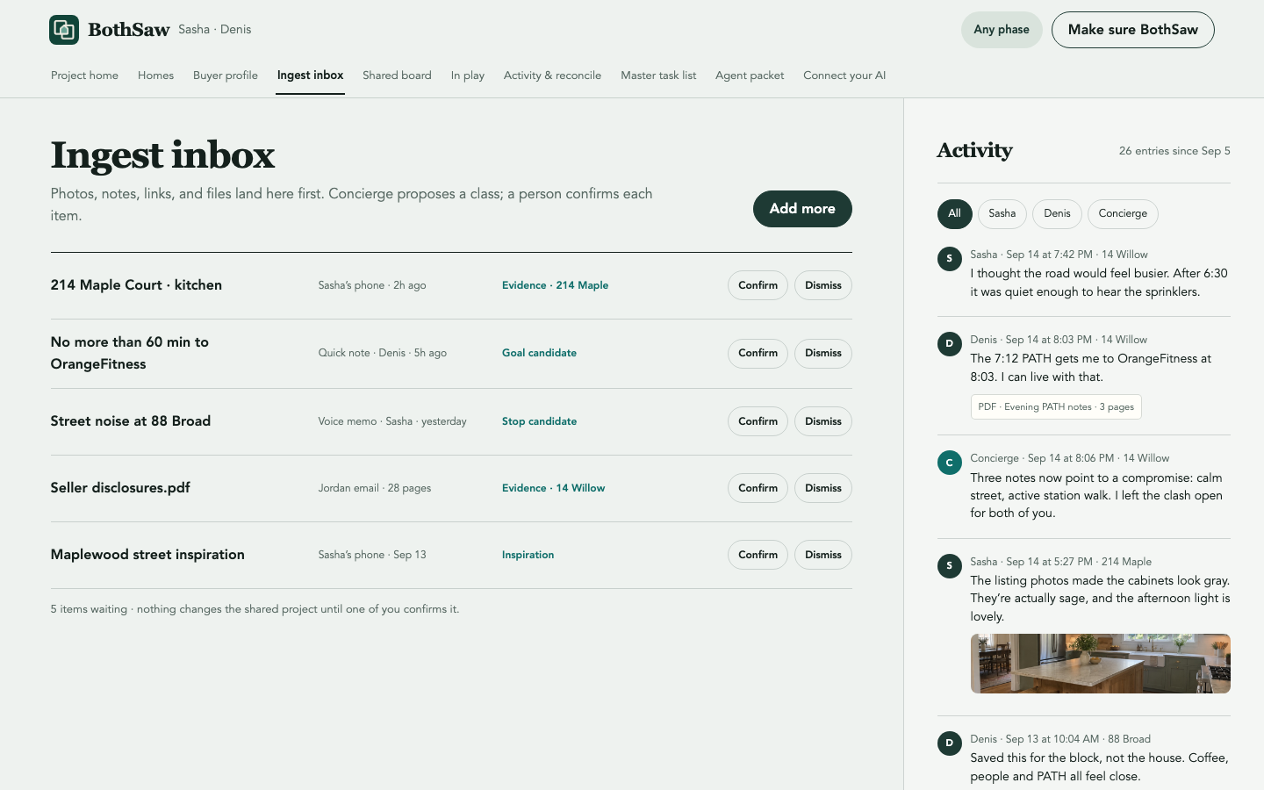Viewport: 1264px width, 790px height.
Task: Filter activity by Sasha
Action: (x=1002, y=213)
